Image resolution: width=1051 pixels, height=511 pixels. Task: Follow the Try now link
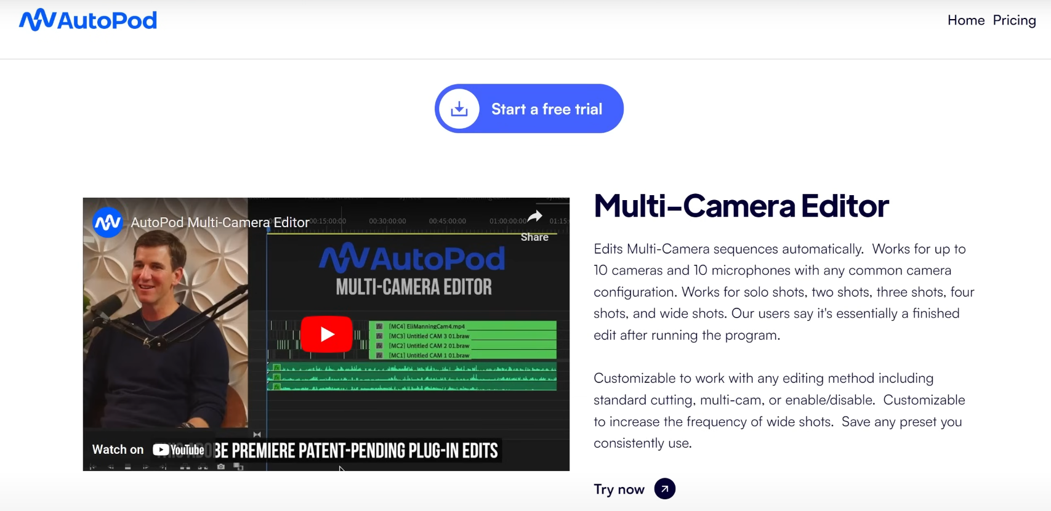tap(619, 489)
